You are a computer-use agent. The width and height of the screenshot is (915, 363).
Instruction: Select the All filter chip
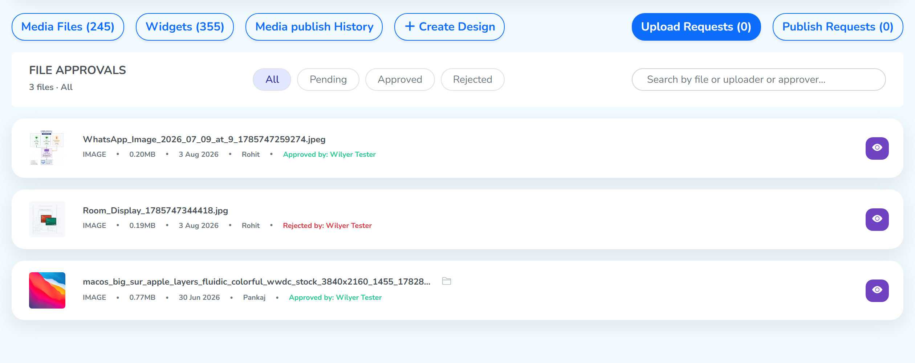tap(272, 79)
